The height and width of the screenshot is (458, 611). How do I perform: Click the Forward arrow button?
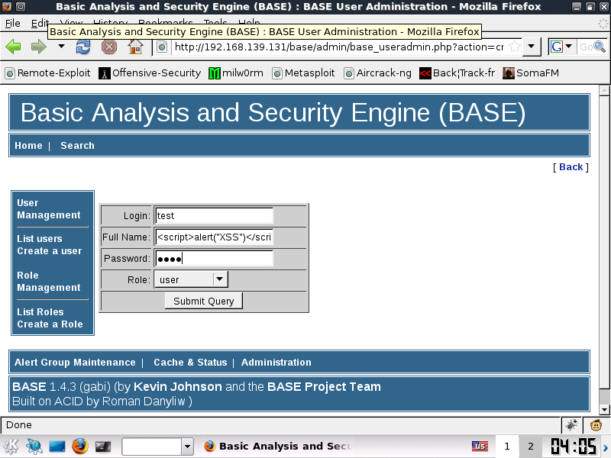point(39,47)
